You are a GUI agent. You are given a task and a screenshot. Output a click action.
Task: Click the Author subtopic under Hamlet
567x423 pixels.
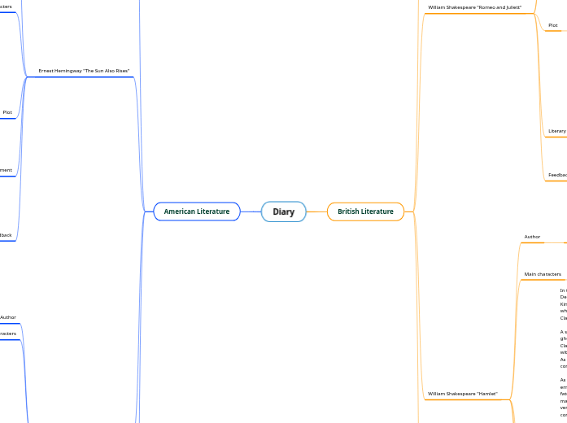click(x=532, y=237)
